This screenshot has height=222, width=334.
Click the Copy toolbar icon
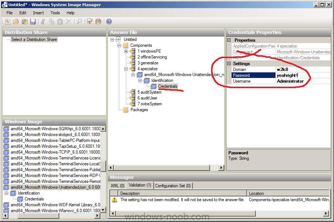(x=52, y=22)
